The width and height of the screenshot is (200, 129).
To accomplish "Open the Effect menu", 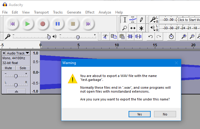I will pyautogui.click(x=90, y=12).
